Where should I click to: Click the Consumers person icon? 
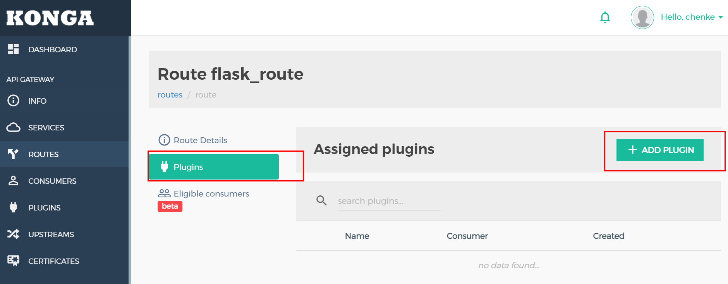(x=13, y=181)
